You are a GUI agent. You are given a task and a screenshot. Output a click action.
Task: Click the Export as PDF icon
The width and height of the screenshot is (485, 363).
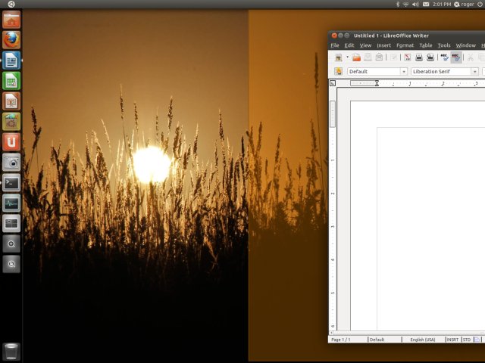click(407, 57)
